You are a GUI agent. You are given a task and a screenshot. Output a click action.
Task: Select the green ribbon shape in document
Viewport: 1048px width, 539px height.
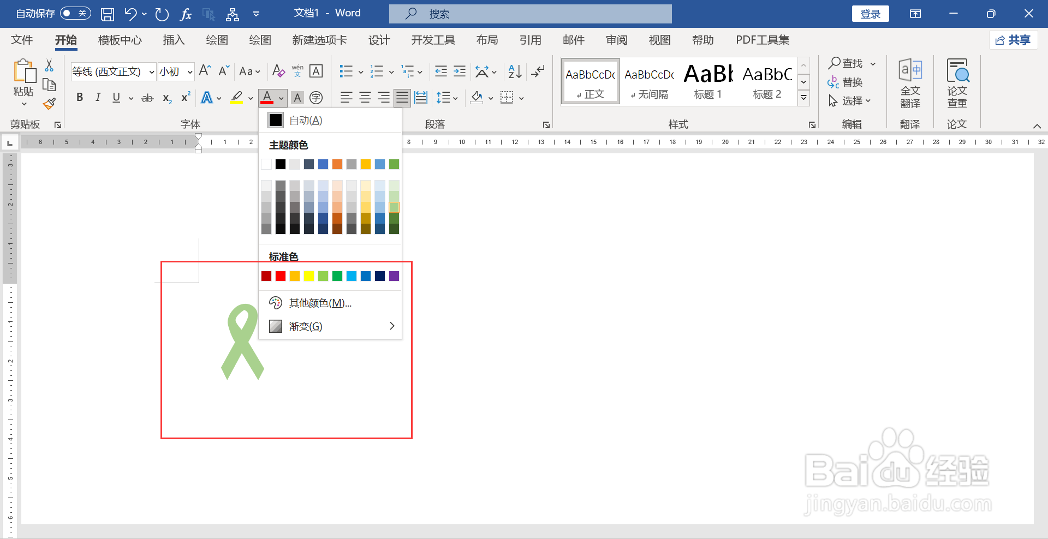242,342
